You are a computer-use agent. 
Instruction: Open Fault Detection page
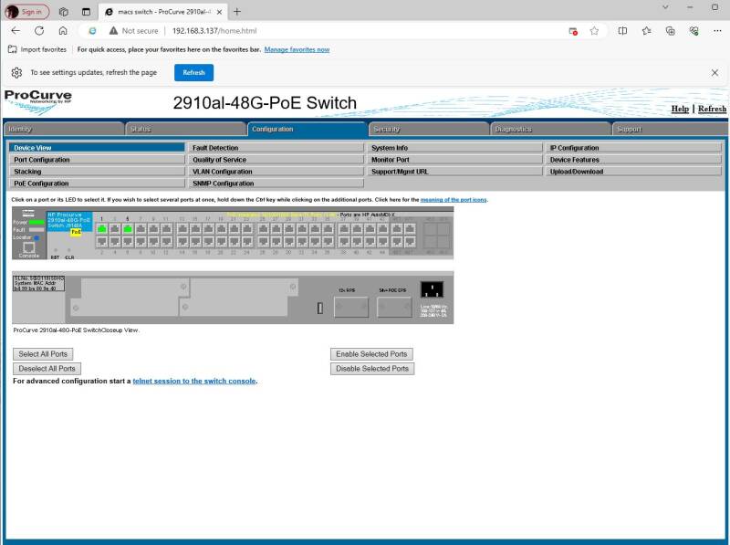[276, 148]
